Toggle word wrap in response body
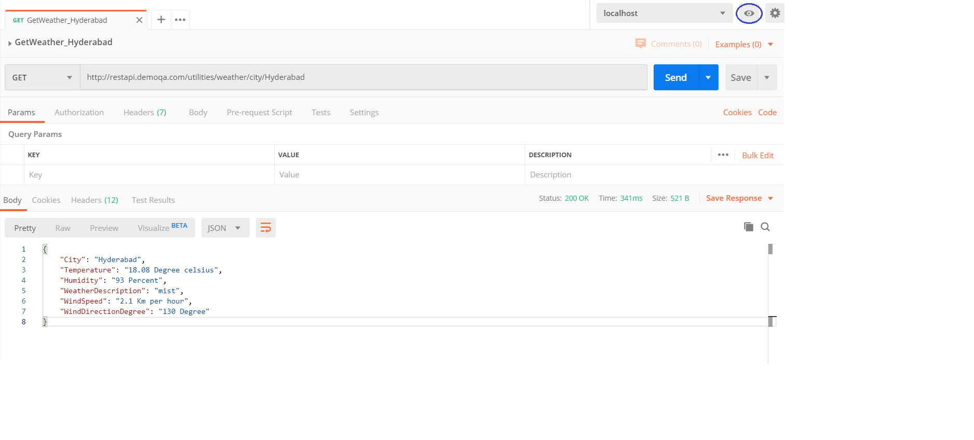The image size is (974, 440). point(265,228)
